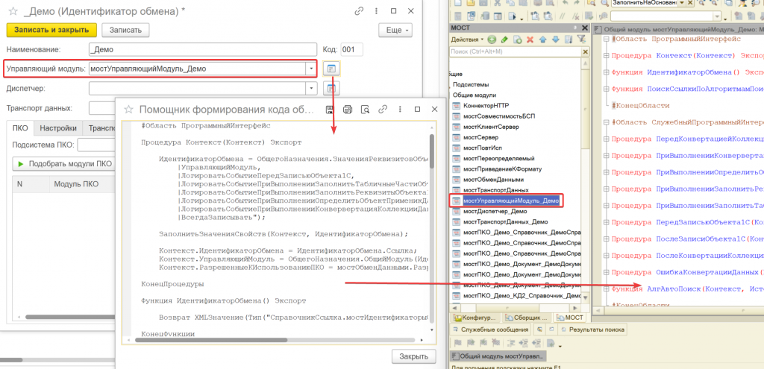The width and height of the screenshot is (764, 369).
Task: Open Общий модуль мостУправл... window tab
Action: point(498,356)
